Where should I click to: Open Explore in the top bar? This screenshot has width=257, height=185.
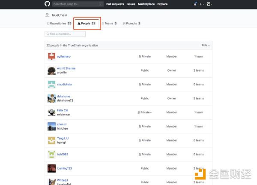pyautogui.click(x=162, y=4)
